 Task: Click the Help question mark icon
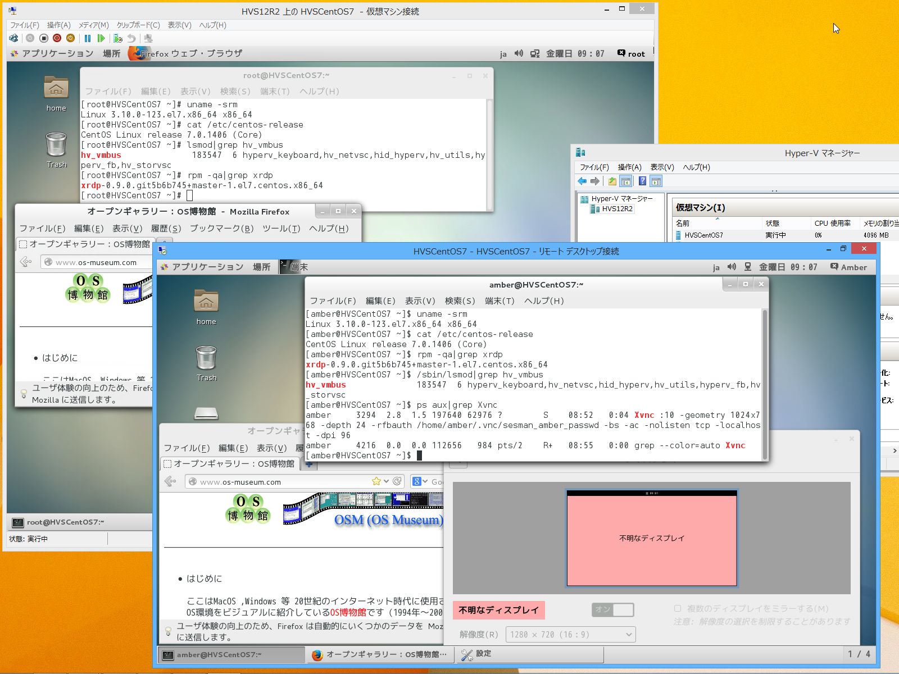point(642,181)
